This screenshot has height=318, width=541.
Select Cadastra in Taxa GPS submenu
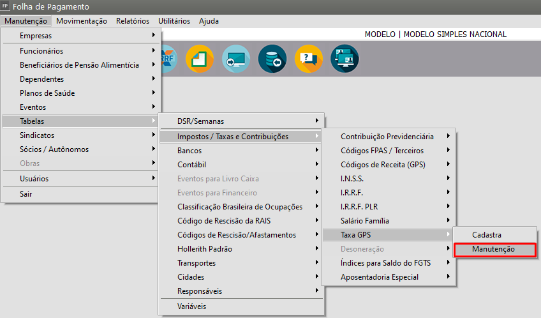pos(486,235)
